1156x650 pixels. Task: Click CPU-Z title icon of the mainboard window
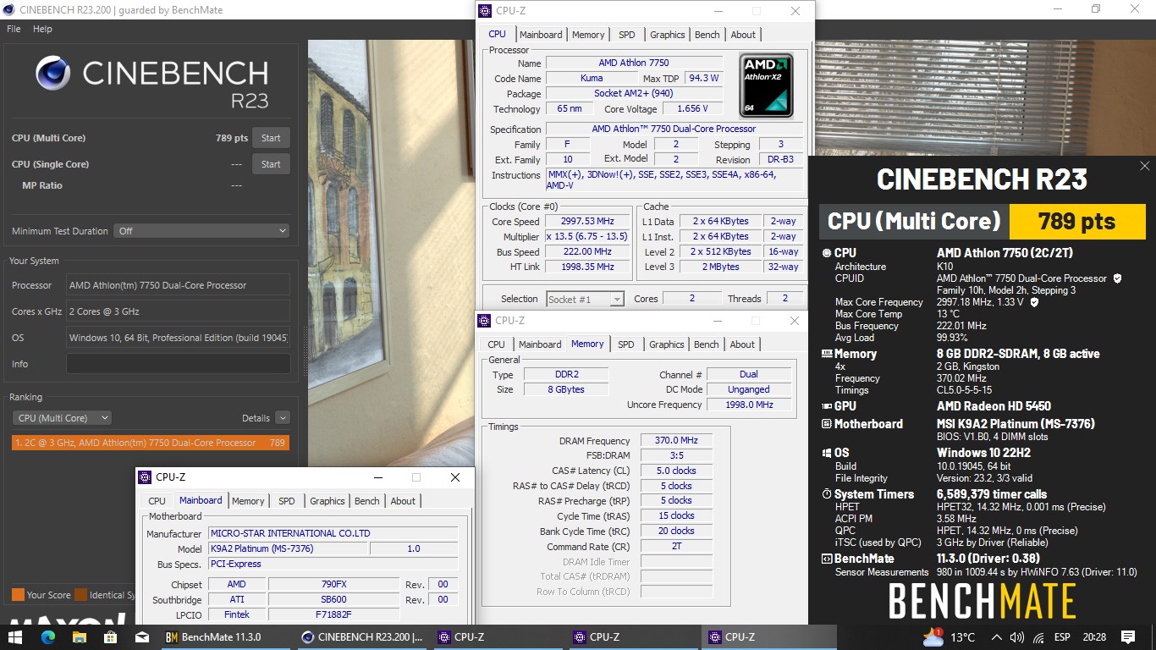point(145,477)
